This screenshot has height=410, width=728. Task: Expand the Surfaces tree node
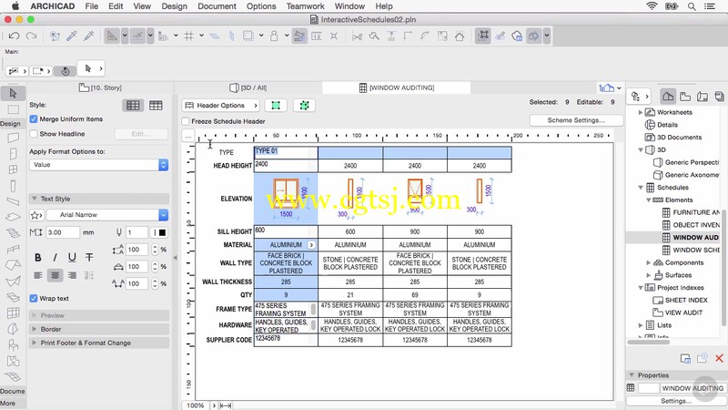pyautogui.click(x=649, y=275)
